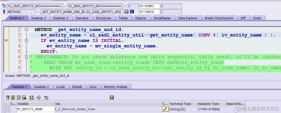
Task: Click the _GET_ENTITY_NAME_AND_ID method name field
Action: [x=82, y=12]
